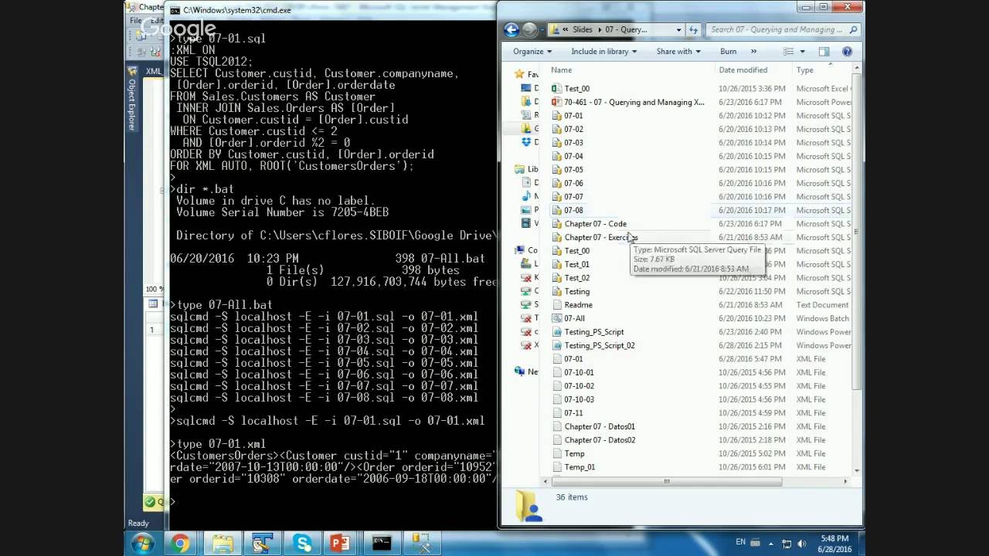
Task: Select the 07-10-02 XML file
Action: 579,386
